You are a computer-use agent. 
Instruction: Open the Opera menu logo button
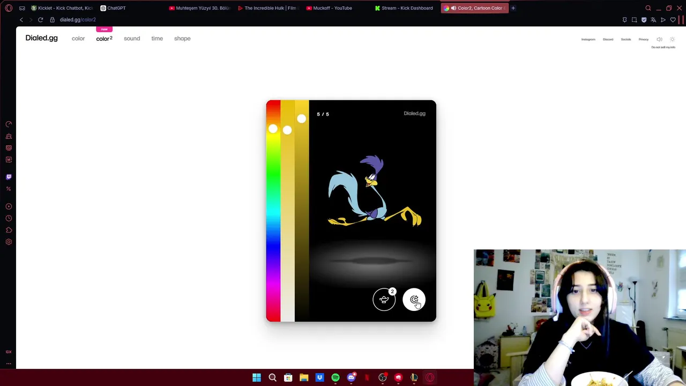coord(9,8)
